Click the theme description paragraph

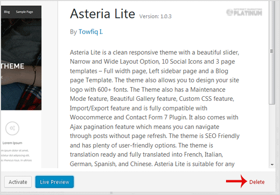click(155, 108)
